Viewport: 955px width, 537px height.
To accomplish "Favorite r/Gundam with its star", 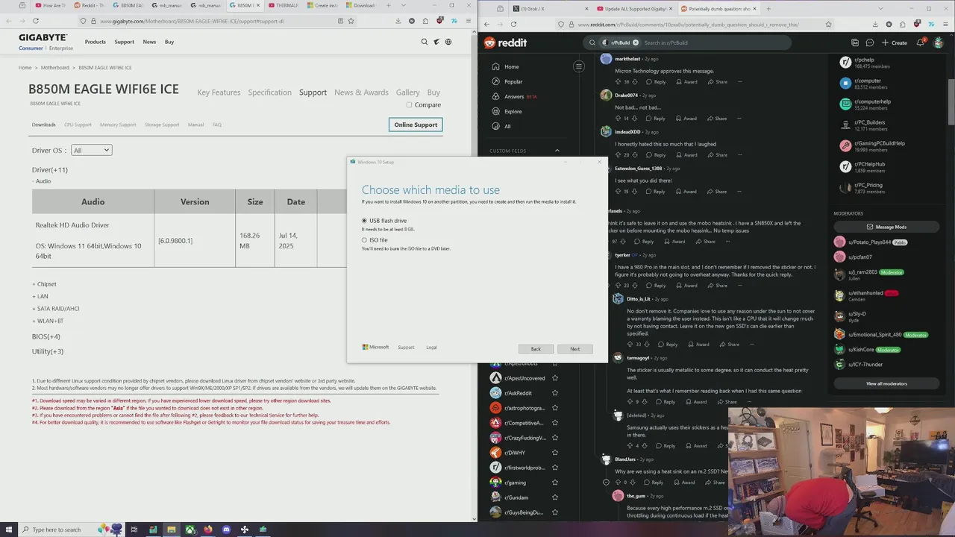I will point(554,497).
